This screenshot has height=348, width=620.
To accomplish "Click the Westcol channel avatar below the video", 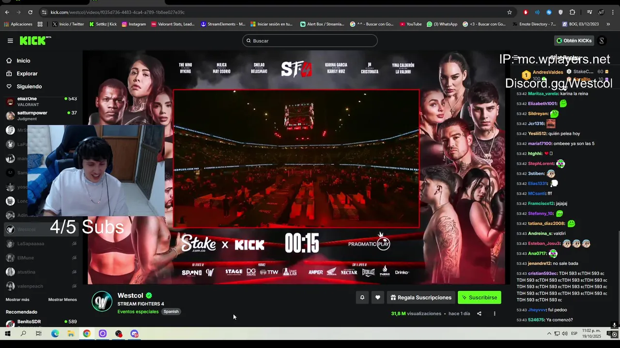I will [102, 302].
